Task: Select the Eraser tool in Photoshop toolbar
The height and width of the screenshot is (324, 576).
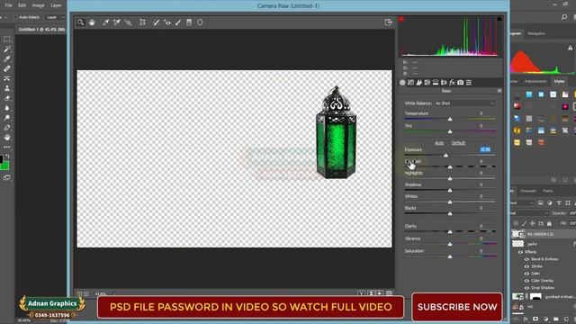Action: coord(6,98)
